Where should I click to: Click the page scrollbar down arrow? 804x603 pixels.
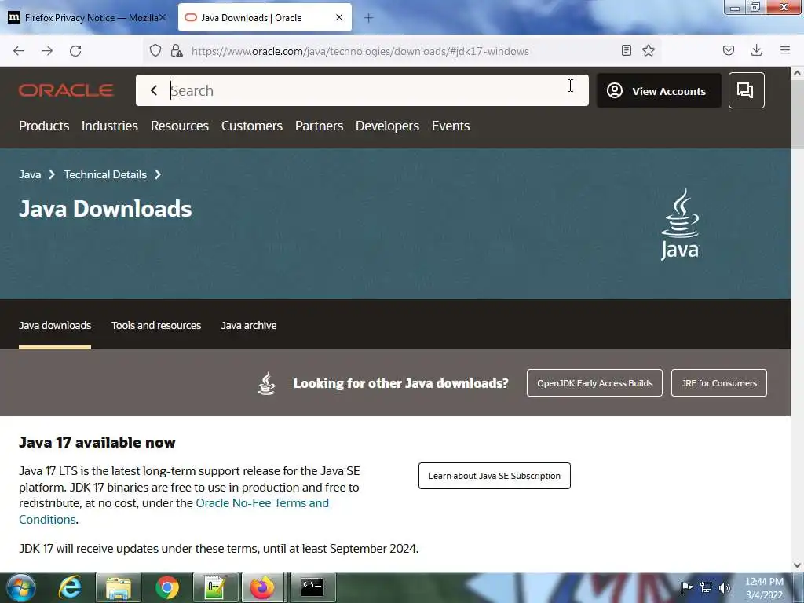tap(797, 565)
